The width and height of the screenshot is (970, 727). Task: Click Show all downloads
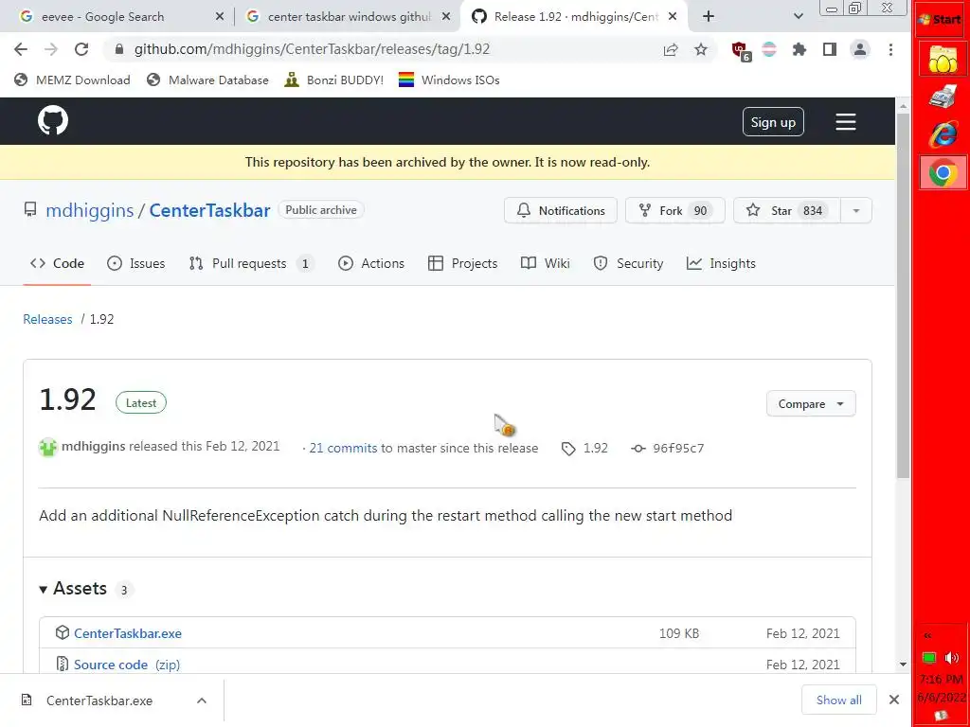pyautogui.click(x=839, y=700)
